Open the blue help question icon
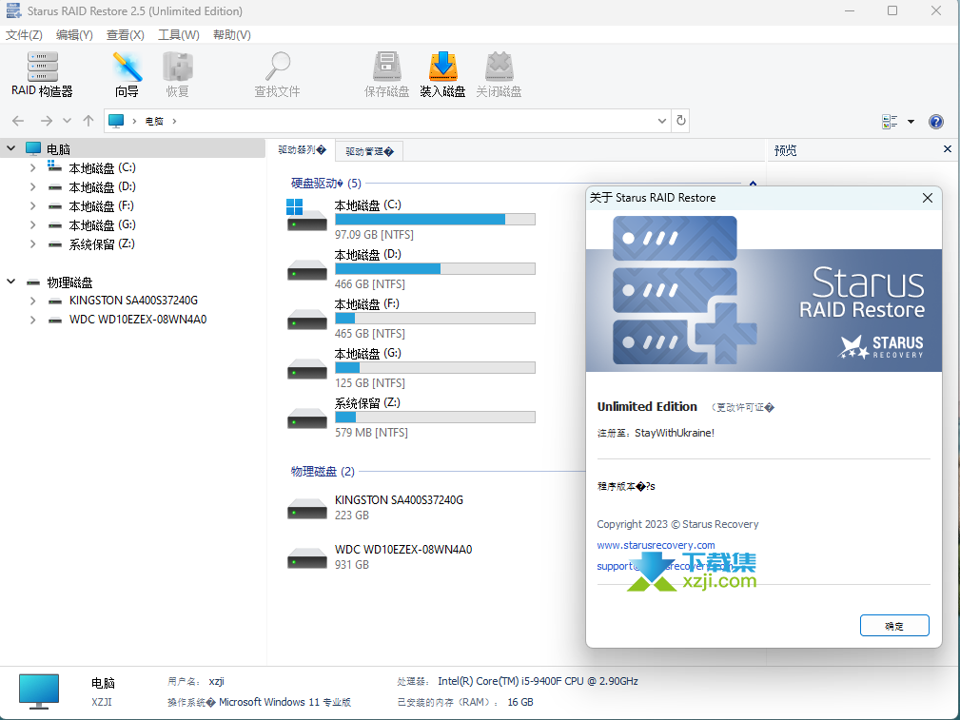The width and height of the screenshot is (960, 720). [x=935, y=121]
